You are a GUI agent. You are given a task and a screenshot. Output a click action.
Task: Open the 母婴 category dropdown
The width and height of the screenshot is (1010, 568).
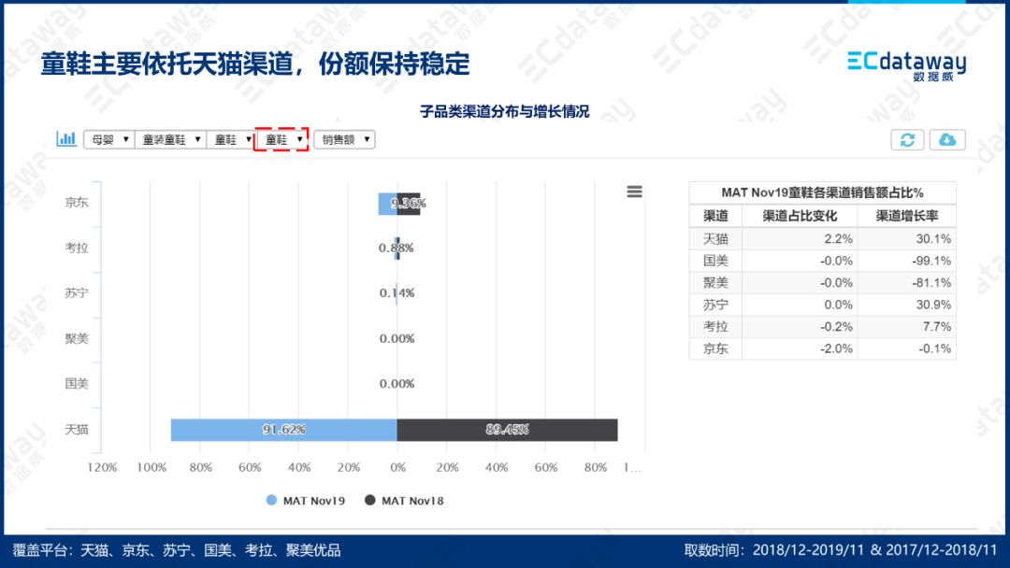[x=108, y=139]
